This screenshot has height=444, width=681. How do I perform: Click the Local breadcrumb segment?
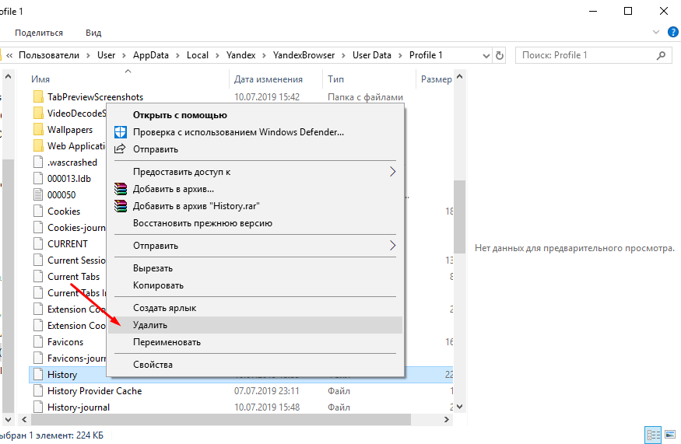coord(198,55)
